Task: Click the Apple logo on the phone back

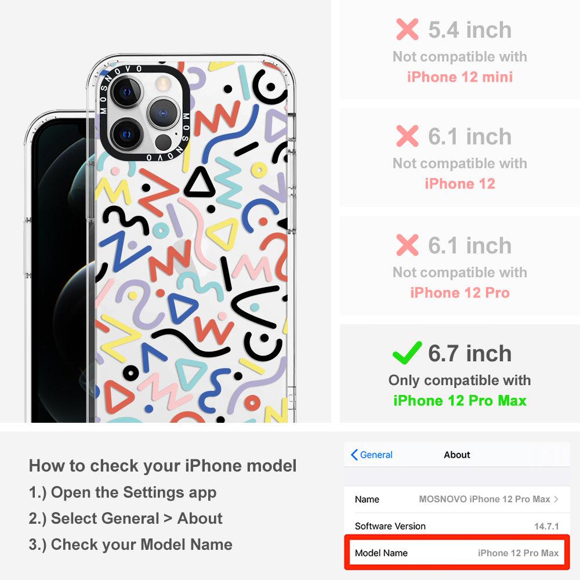Action: point(185,255)
